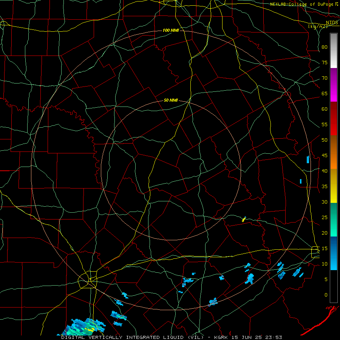This screenshot has width=340, height=340.
Task: Pick the blue segment of the VIL scale
Action: coord(334,253)
